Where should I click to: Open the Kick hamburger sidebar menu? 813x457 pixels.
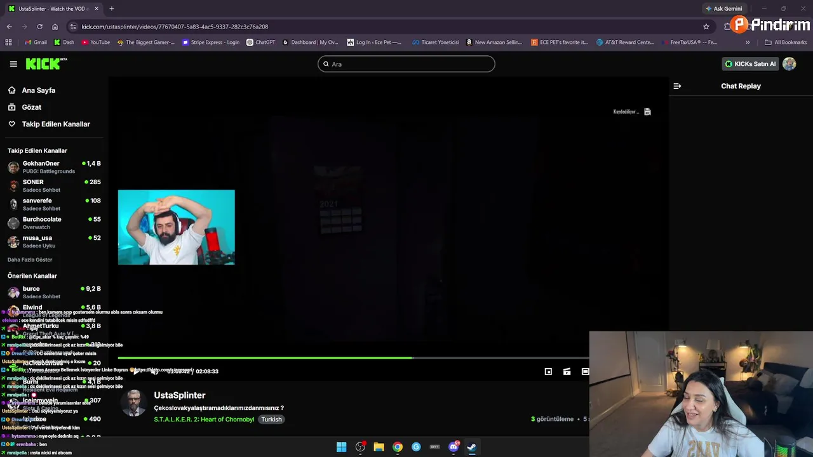[x=13, y=64]
